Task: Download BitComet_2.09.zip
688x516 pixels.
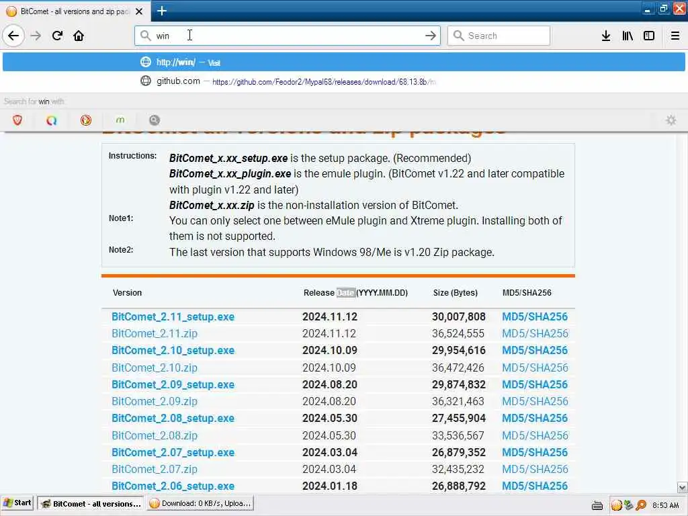Action: pyautogui.click(x=155, y=402)
